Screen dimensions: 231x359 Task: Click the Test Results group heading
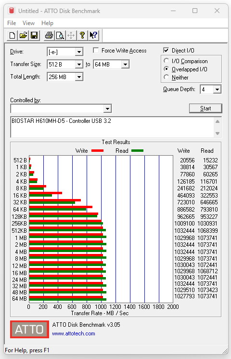116,142
